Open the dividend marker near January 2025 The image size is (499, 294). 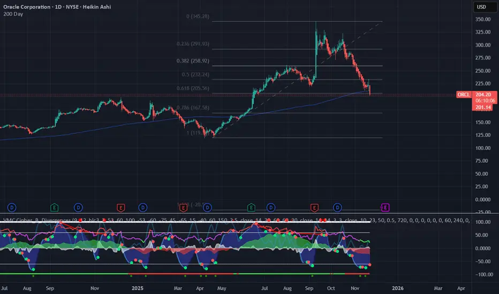(143, 207)
